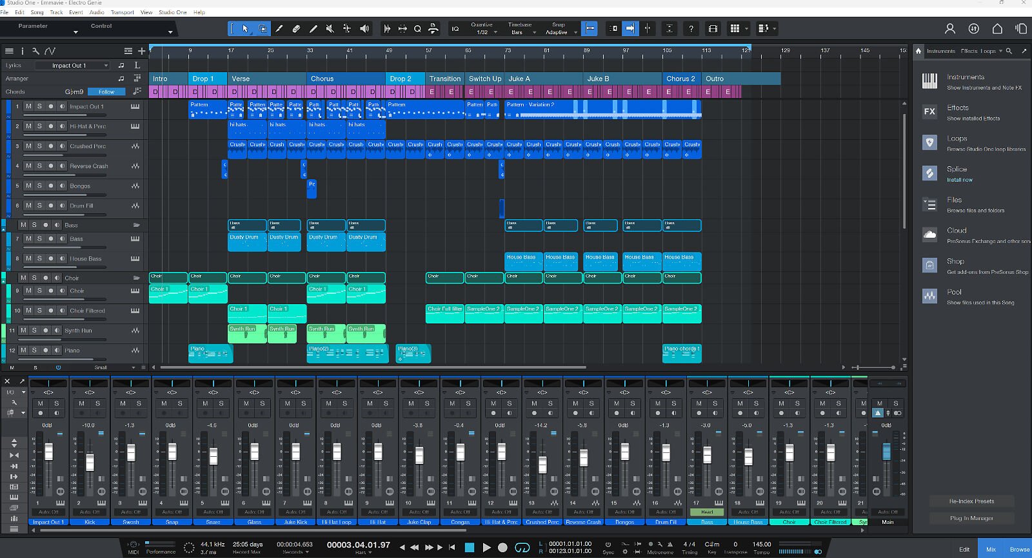Select the Eraser tool in toolbar
This screenshot has height=558, width=1032.
(x=296, y=28)
